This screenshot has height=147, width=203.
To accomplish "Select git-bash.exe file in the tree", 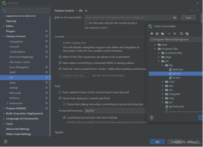I will (x=175, y=106).
